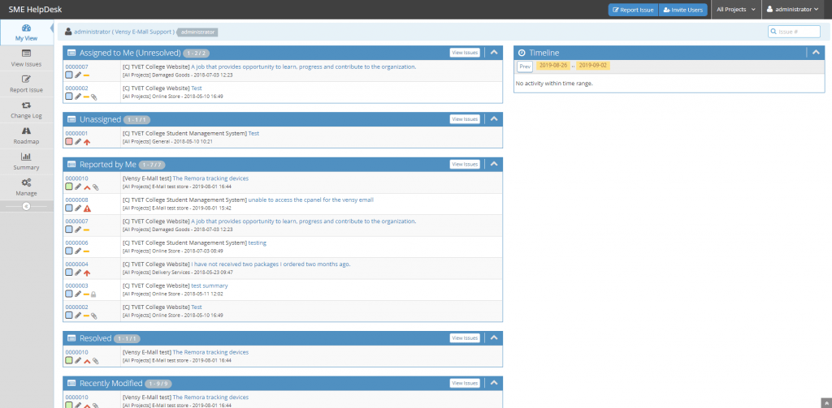Click the red up-arrow priority on issue 0000004

pos(87,273)
